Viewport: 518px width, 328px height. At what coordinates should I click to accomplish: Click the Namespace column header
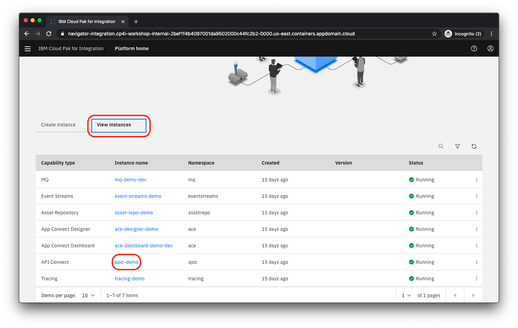coord(201,163)
